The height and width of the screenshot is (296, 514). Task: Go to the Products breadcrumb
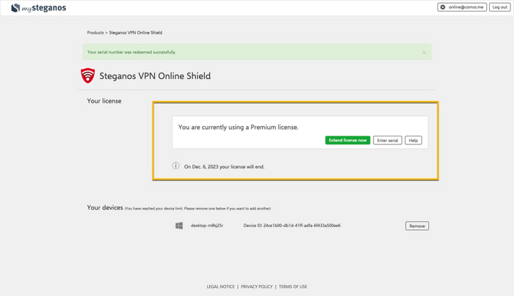(95, 33)
